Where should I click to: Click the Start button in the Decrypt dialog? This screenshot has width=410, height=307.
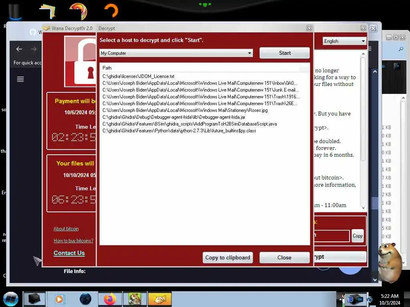285,53
